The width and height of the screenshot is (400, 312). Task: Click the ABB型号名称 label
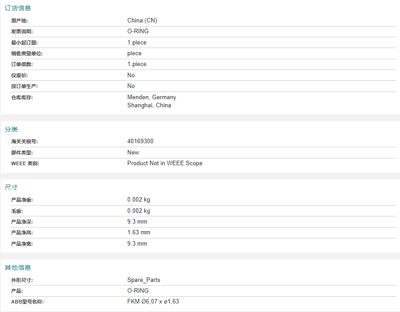point(27,302)
